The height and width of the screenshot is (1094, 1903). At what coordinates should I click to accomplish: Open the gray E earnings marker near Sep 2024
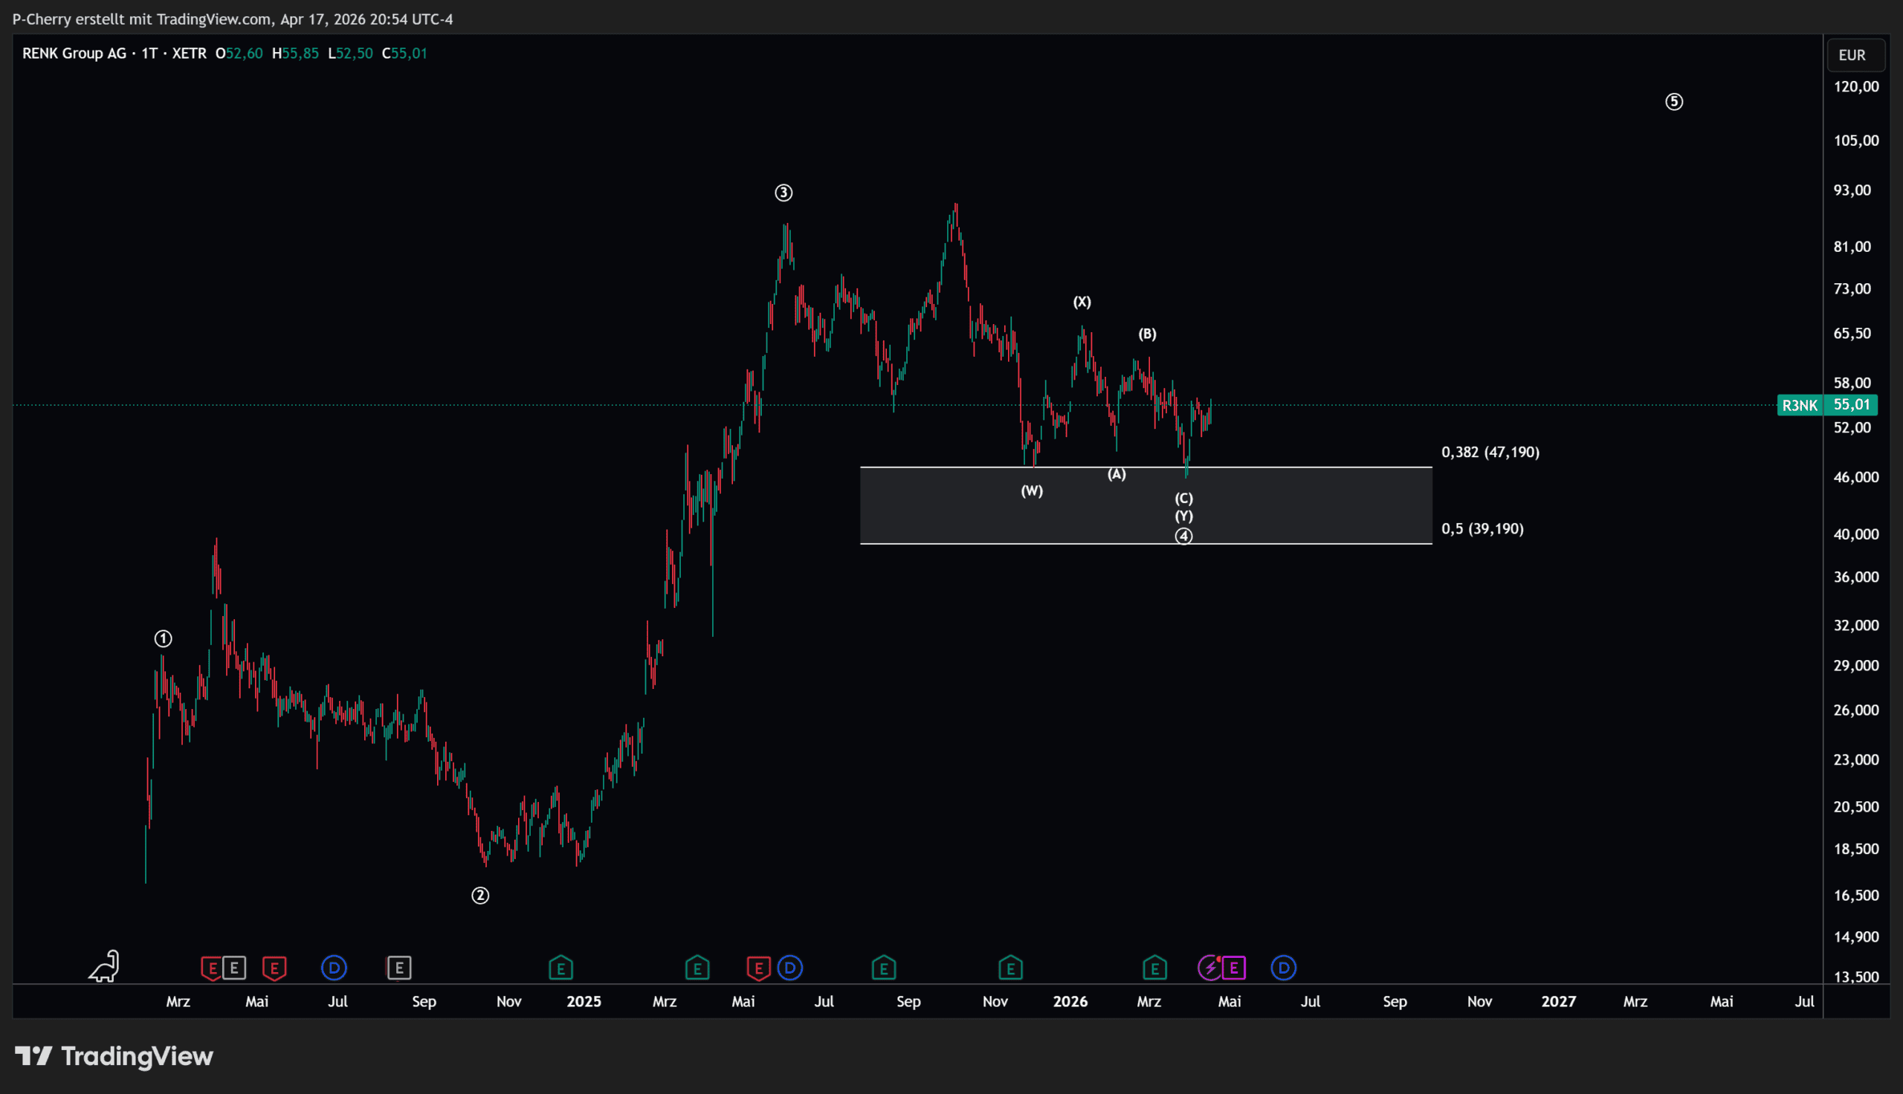(399, 968)
